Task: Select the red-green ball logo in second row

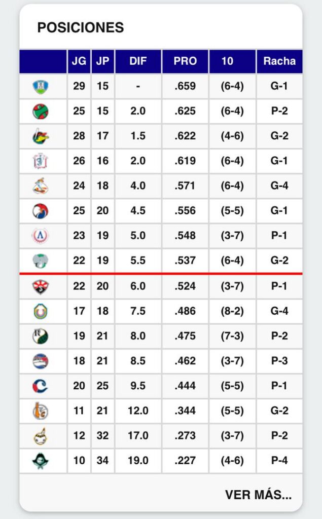Action: click(41, 112)
